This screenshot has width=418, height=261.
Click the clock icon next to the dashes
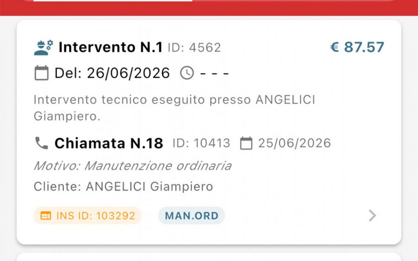click(187, 73)
